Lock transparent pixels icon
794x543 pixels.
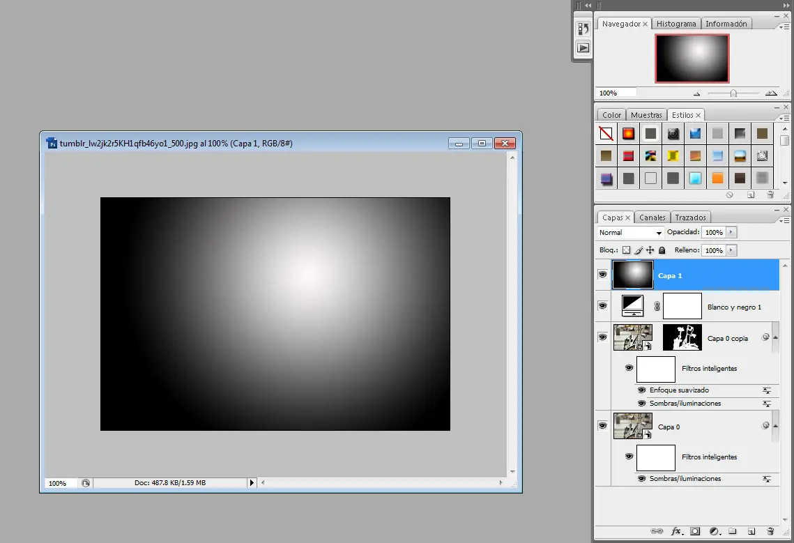[x=627, y=250]
